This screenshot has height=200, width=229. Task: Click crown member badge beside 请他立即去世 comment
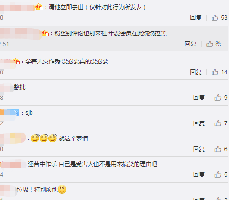point(39,7)
